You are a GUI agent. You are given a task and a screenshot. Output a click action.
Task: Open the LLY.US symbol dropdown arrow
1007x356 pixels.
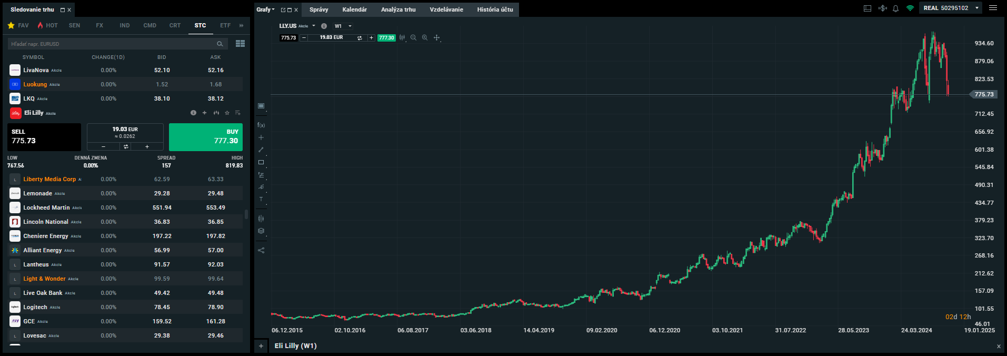tap(314, 26)
